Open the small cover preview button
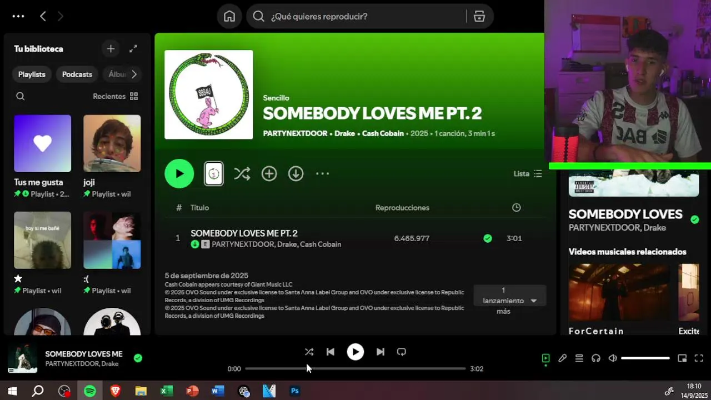This screenshot has width=711, height=400. point(214,174)
